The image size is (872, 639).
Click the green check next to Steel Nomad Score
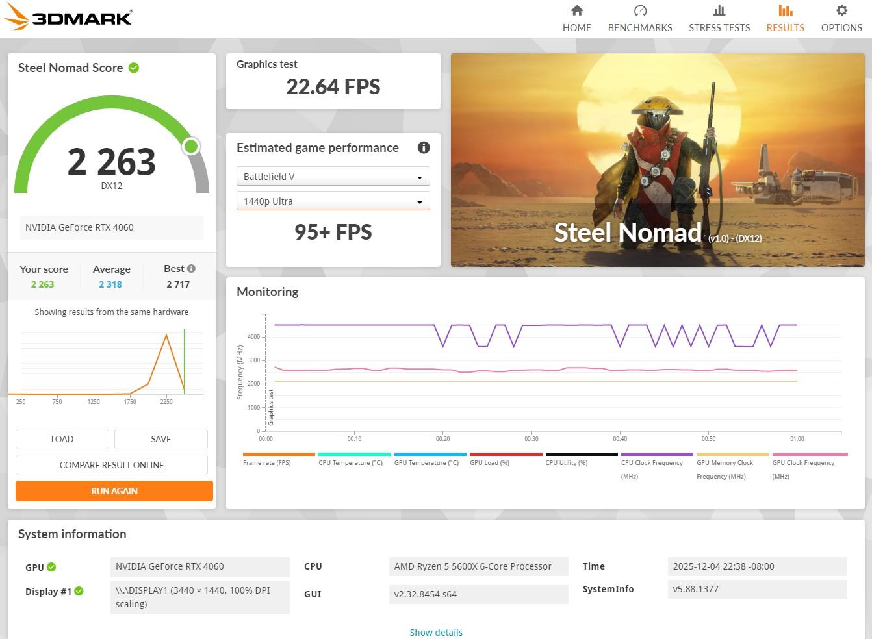pos(134,68)
